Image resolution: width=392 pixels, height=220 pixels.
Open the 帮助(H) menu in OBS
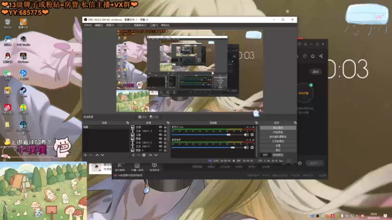[x=165, y=25]
